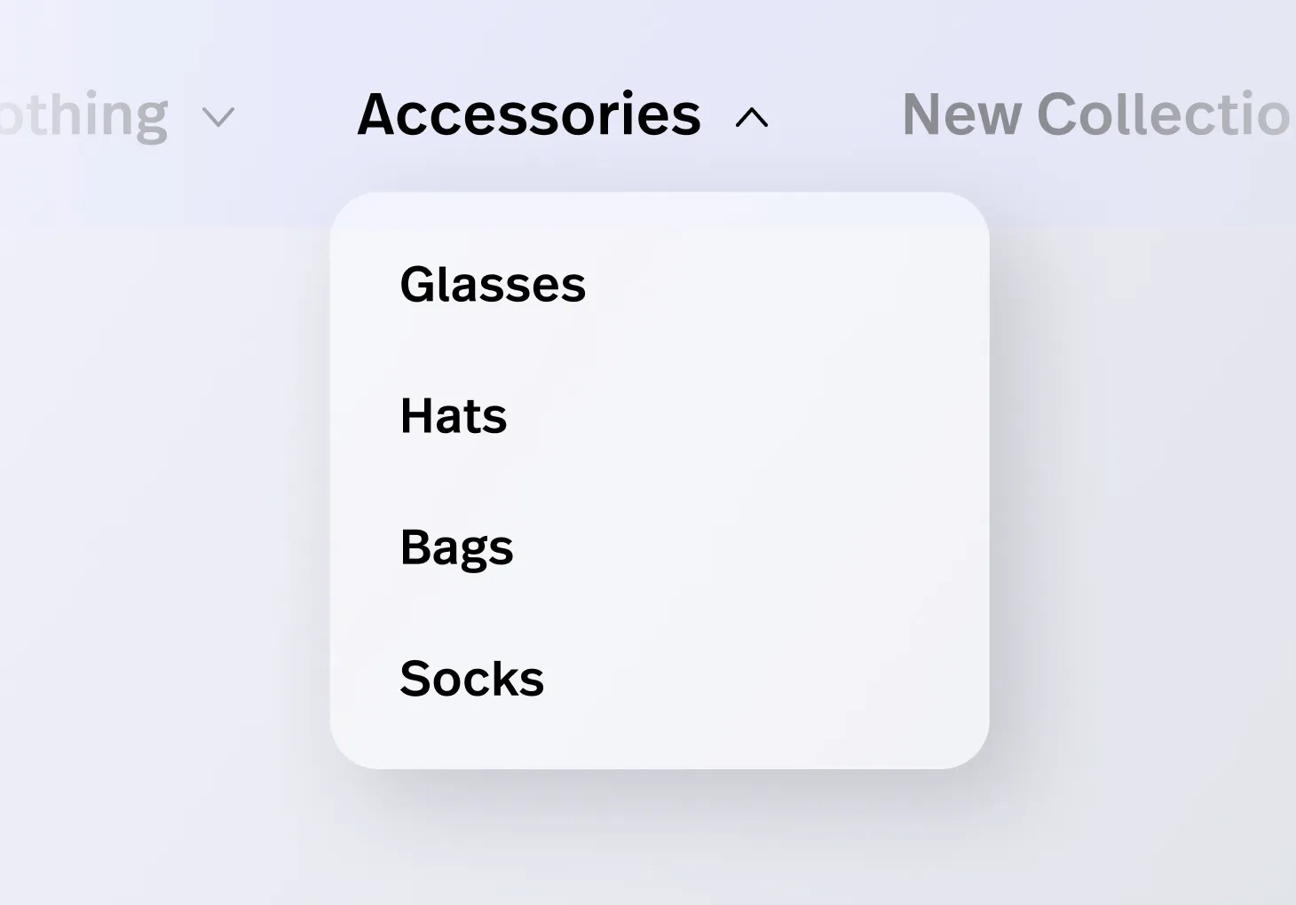Choose Hats in the dropdown list
Screen dimensions: 1296x905
click(454, 415)
